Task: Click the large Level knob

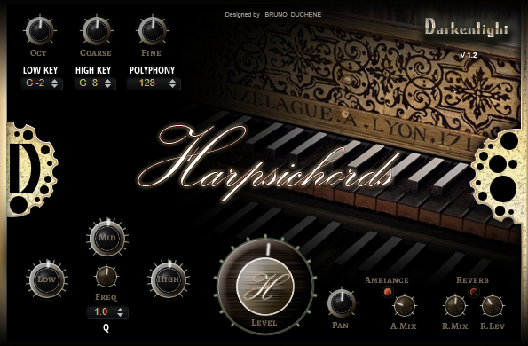Action: (x=265, y=287)
